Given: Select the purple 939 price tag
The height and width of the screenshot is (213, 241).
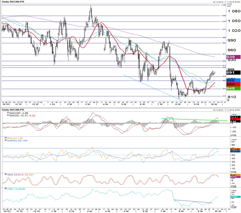Looking at the screenshot, I should 233,57.
